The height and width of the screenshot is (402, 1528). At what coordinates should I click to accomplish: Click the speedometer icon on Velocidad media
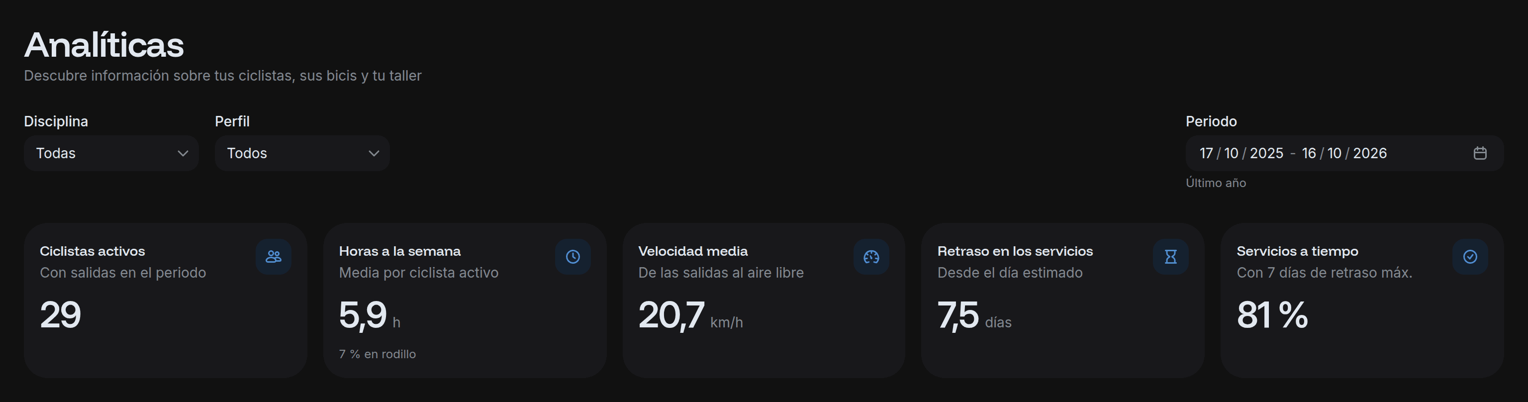[871, 257]
